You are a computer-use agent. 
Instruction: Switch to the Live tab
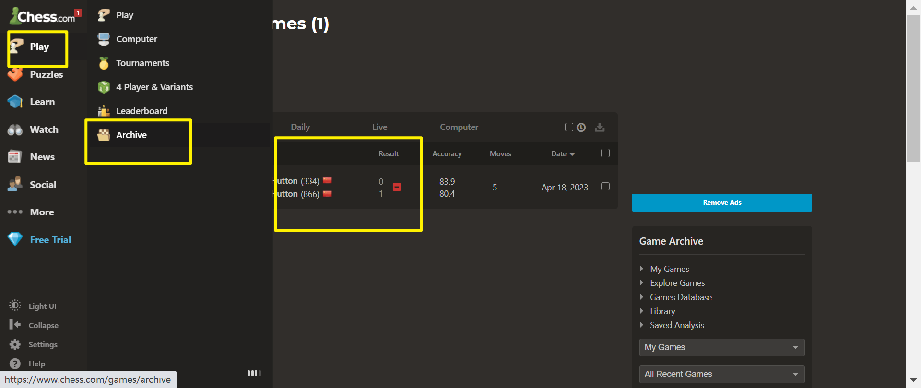pos(379,127)
